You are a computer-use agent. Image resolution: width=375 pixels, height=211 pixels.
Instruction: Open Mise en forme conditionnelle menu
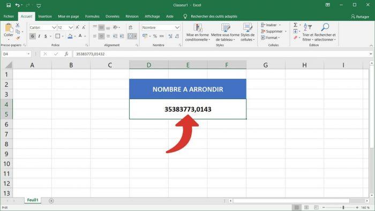tap(198, 33)
